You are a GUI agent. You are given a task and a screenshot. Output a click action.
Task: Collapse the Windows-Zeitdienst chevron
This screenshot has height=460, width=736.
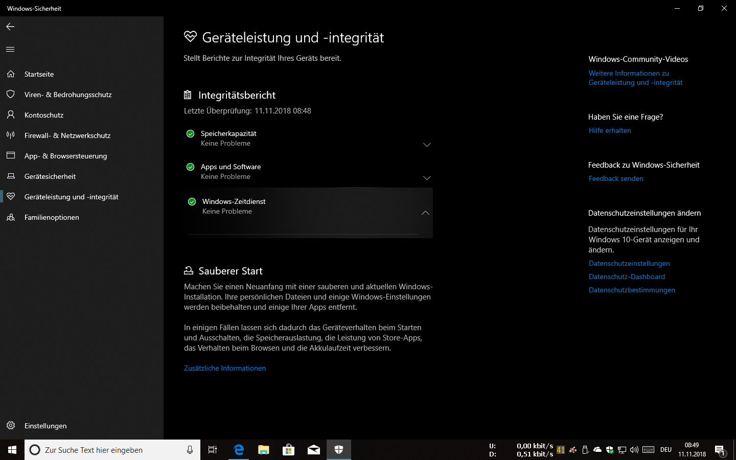point(425,213)
